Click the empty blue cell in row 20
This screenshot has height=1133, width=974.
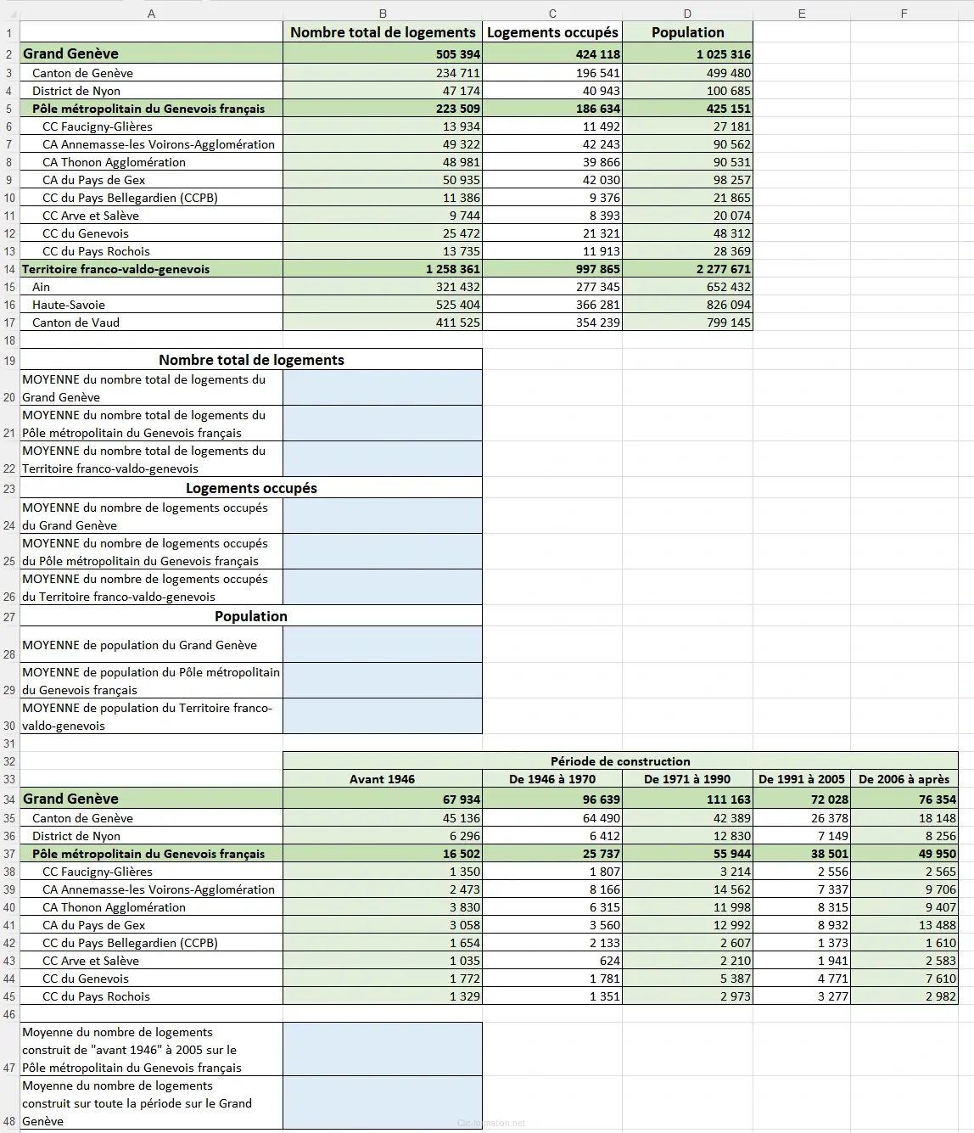point(383,388)
